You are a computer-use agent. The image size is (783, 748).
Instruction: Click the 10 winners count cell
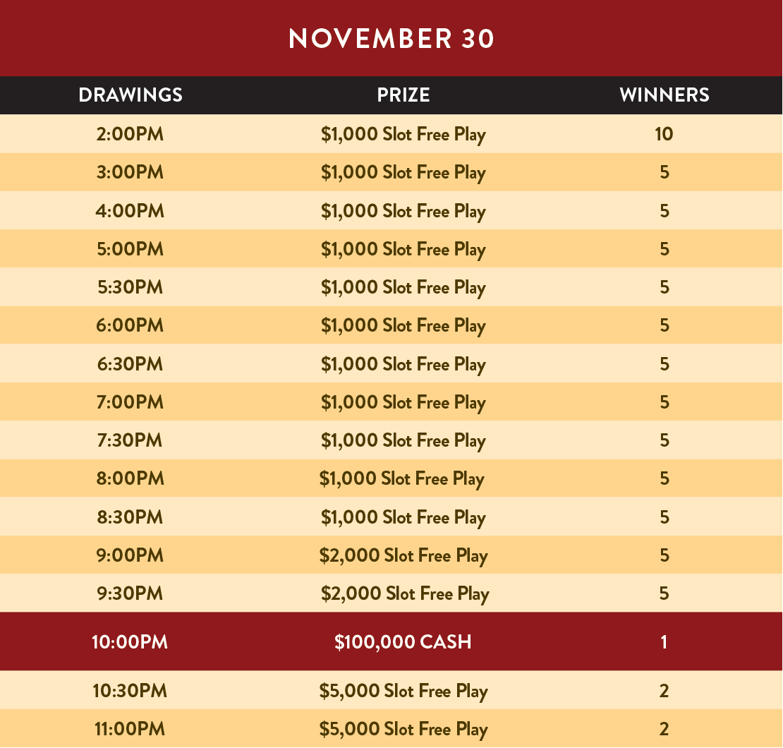pos(664,134)
